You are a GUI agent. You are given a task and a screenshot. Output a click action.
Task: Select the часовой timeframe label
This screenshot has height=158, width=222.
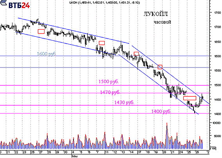click(x=162, y=22)
